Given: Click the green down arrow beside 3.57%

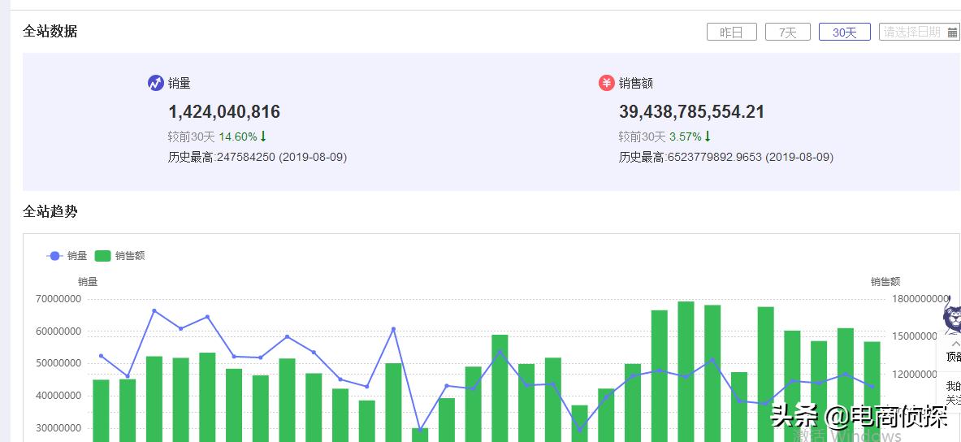Looking at the screenshot, I should tap(708, 136).
